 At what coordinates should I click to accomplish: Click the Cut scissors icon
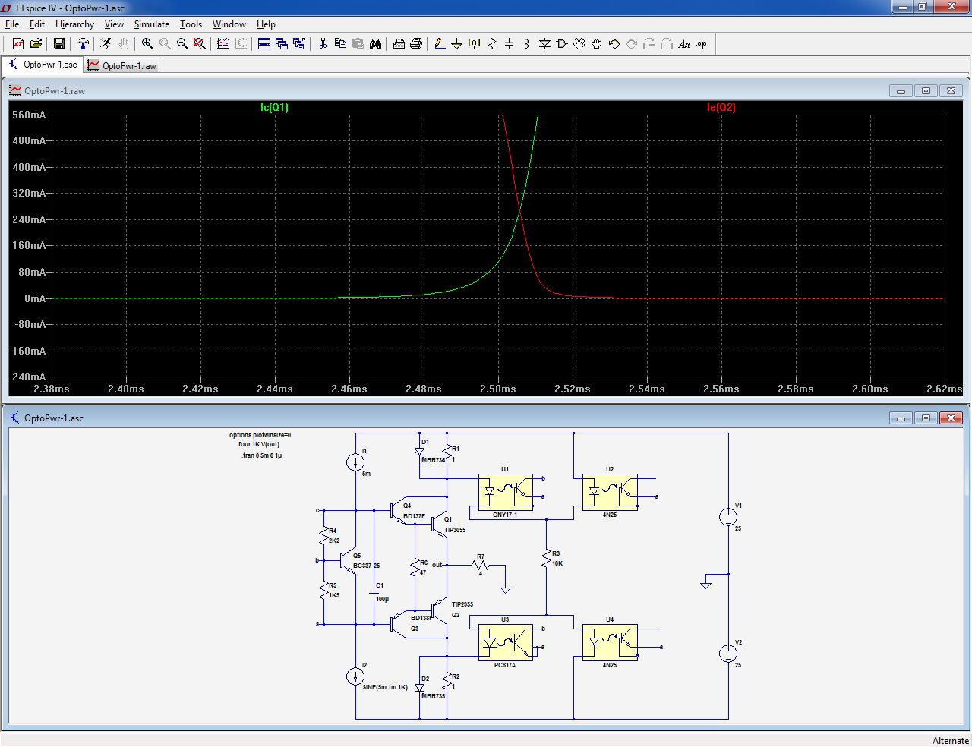click(x=323, y=44)
